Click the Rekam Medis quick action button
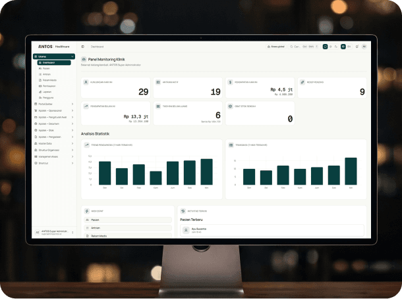The height and width of the screenshot is (299, 402). click(128, 236)
